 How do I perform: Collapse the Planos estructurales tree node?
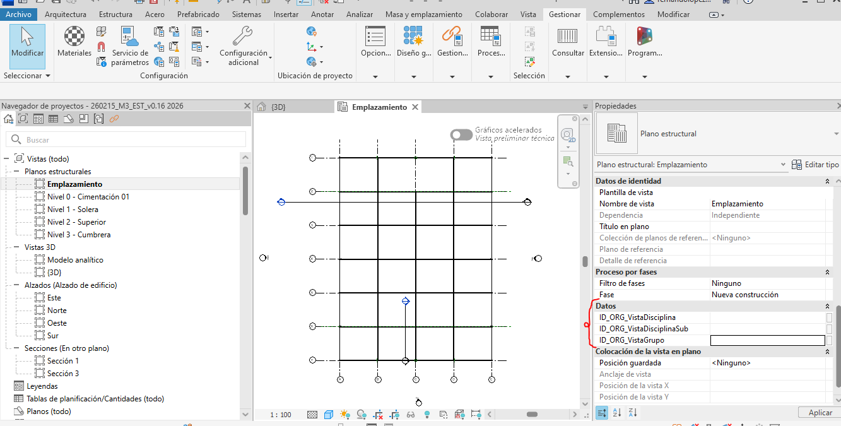(16, 172)
